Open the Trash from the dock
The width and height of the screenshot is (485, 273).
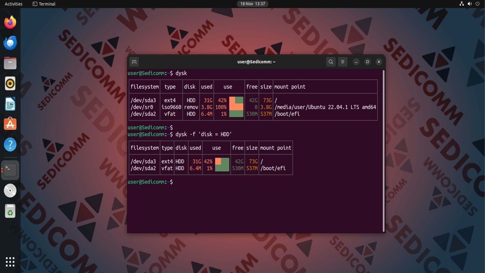click(x=10, y=211)
